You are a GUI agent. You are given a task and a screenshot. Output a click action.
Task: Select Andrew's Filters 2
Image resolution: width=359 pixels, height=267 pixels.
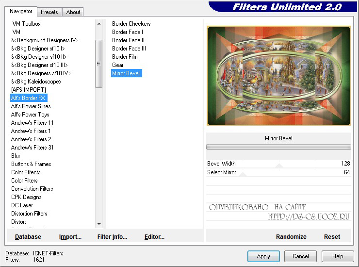[31, 139]
